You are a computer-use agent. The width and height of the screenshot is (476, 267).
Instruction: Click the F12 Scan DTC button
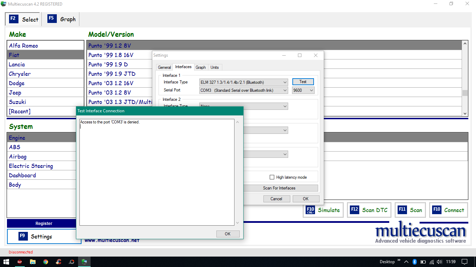coord(369,210)
